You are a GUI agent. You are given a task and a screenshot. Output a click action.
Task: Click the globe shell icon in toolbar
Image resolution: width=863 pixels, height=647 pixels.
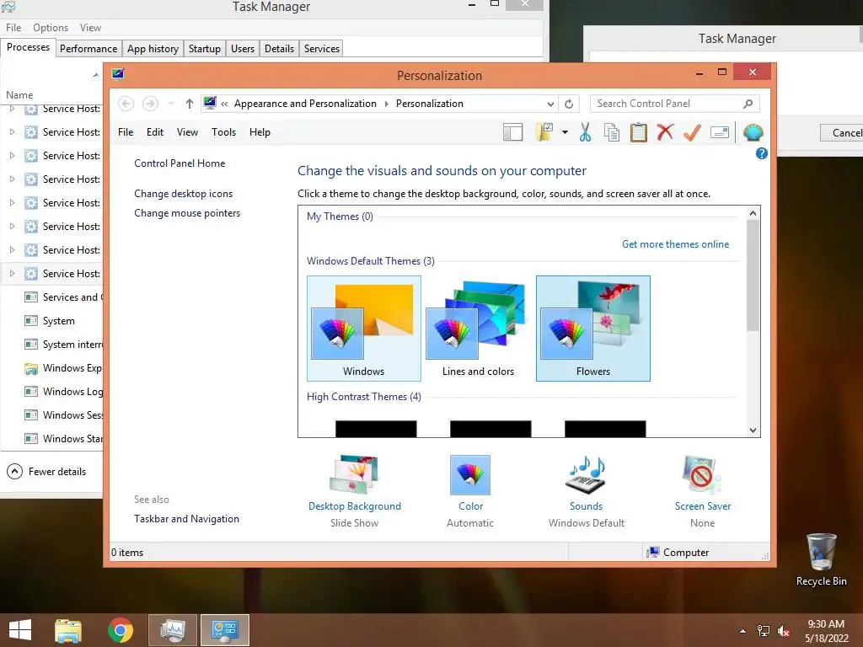(753, 132)
